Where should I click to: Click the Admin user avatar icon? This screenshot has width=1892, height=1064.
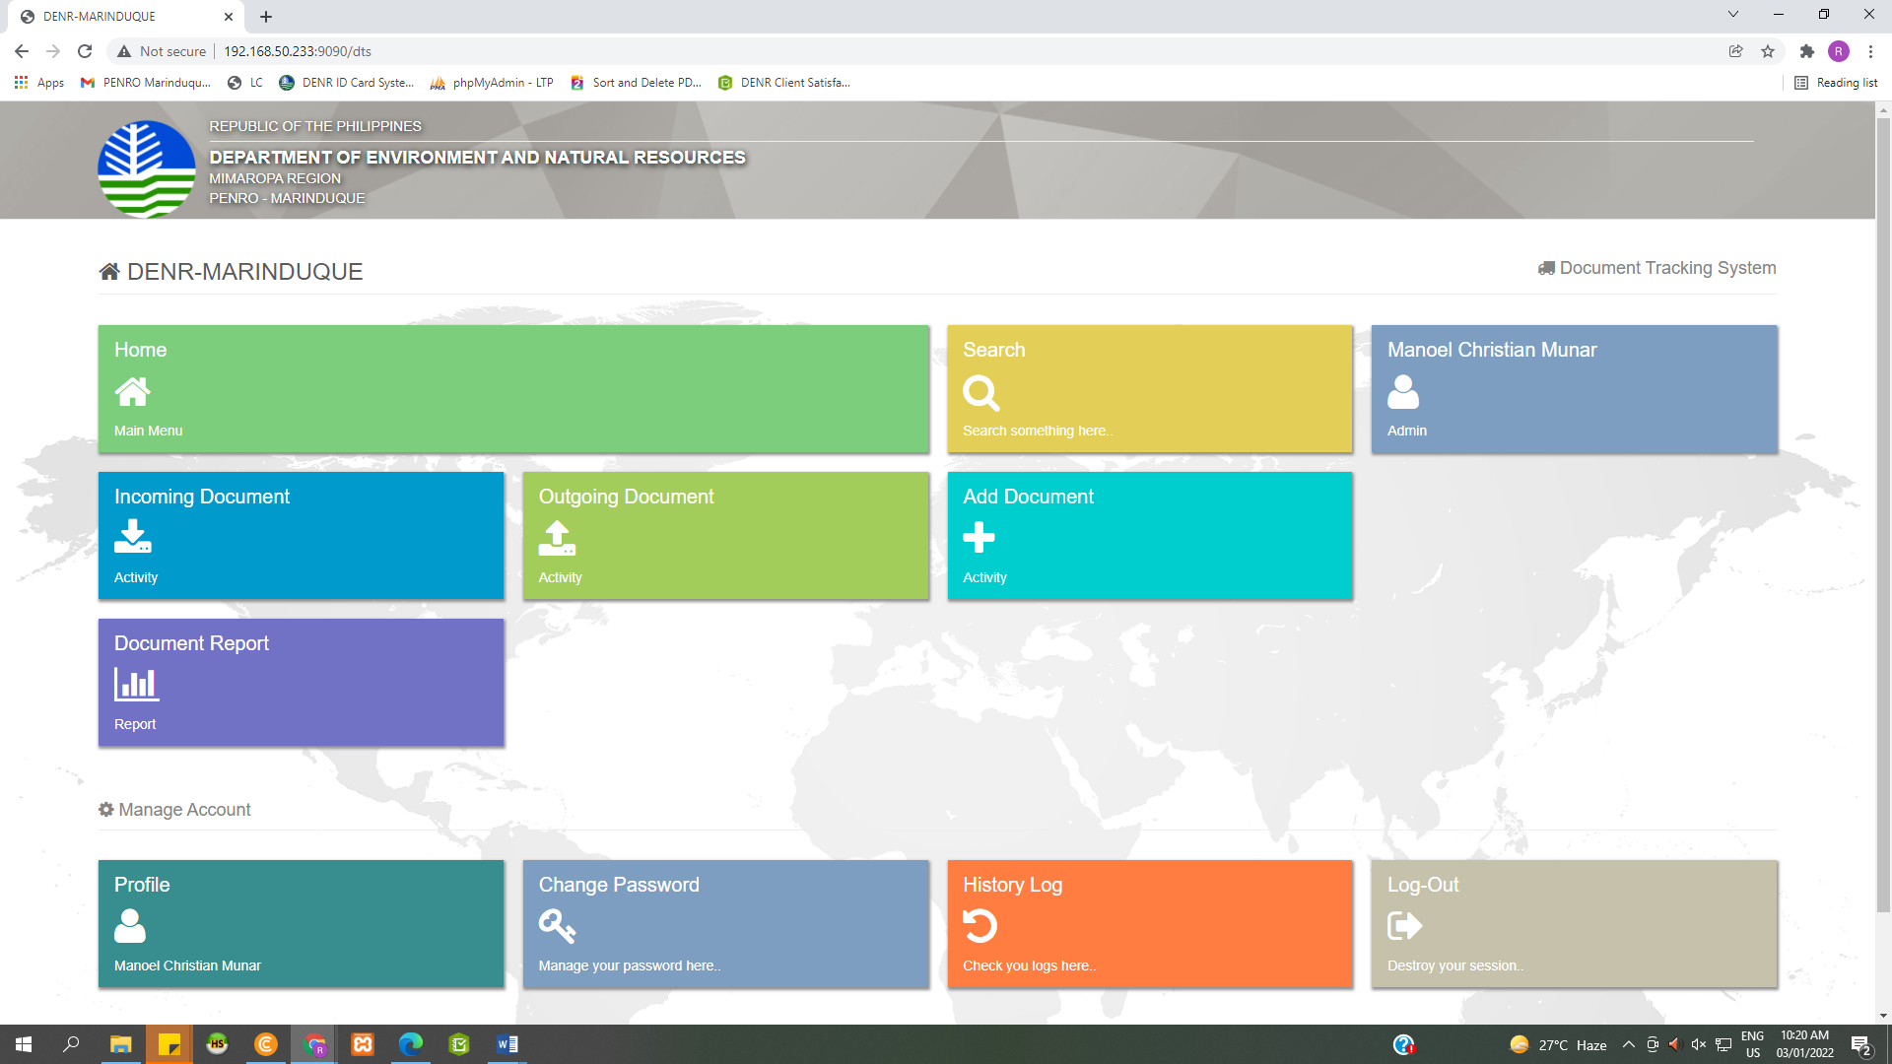click(1403, 392)
